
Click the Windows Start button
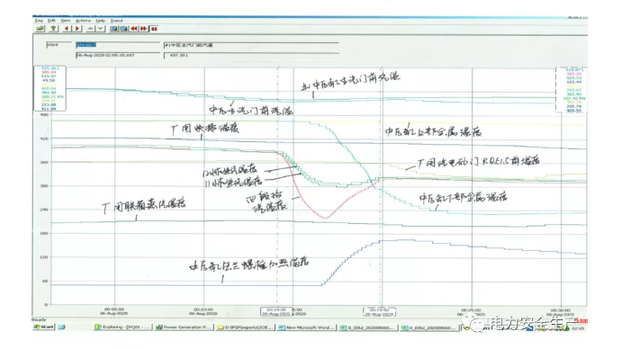click(44, 327)
